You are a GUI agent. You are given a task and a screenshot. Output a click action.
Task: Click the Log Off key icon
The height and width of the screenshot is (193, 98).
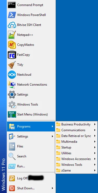[12, 178]
